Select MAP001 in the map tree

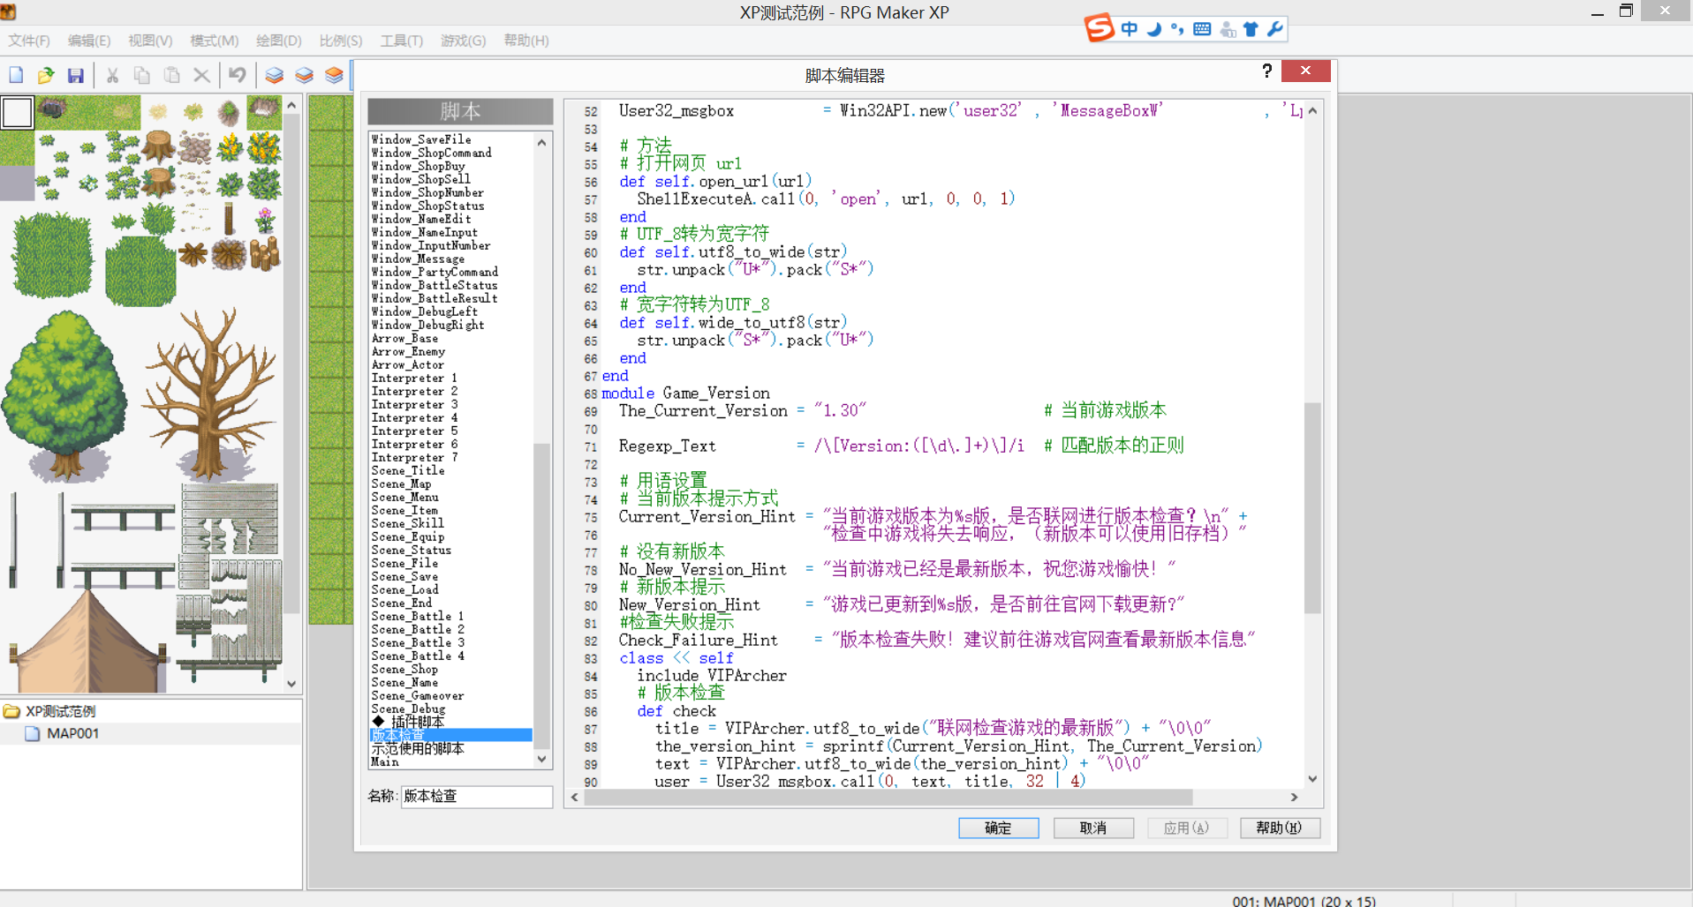click(72, 733)
